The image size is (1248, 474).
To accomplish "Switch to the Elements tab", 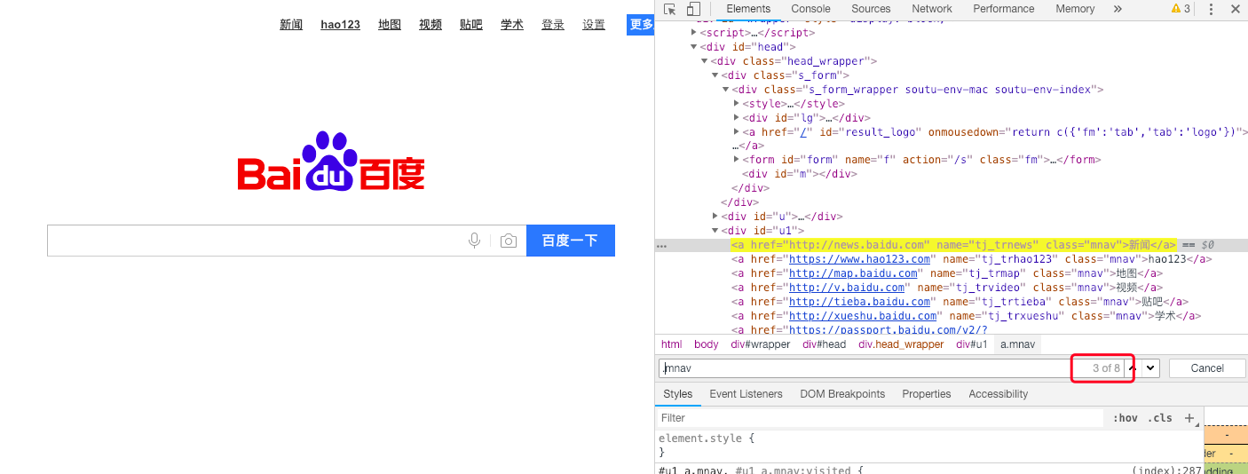I will click(748, 9).
